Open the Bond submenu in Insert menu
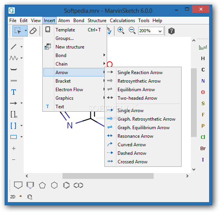 [74, 55]
